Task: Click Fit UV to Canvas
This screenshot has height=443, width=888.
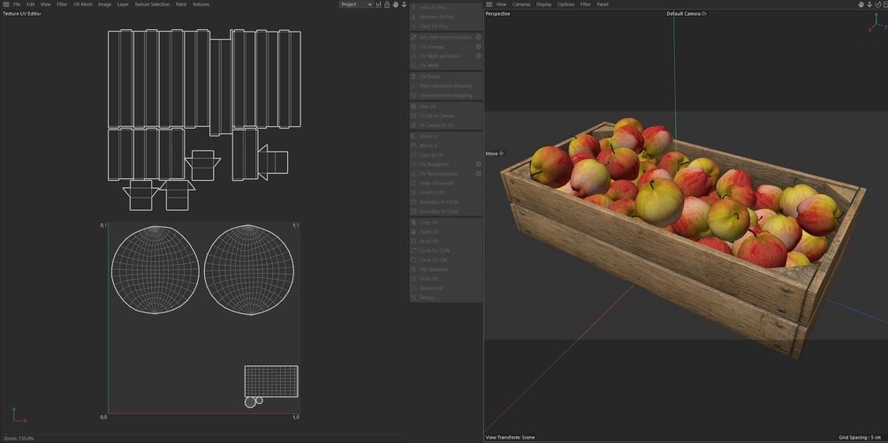Action: (446, 116)
